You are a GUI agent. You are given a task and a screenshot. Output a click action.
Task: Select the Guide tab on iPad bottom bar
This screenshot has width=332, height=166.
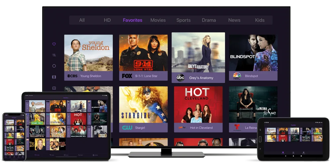coord(52,155)
